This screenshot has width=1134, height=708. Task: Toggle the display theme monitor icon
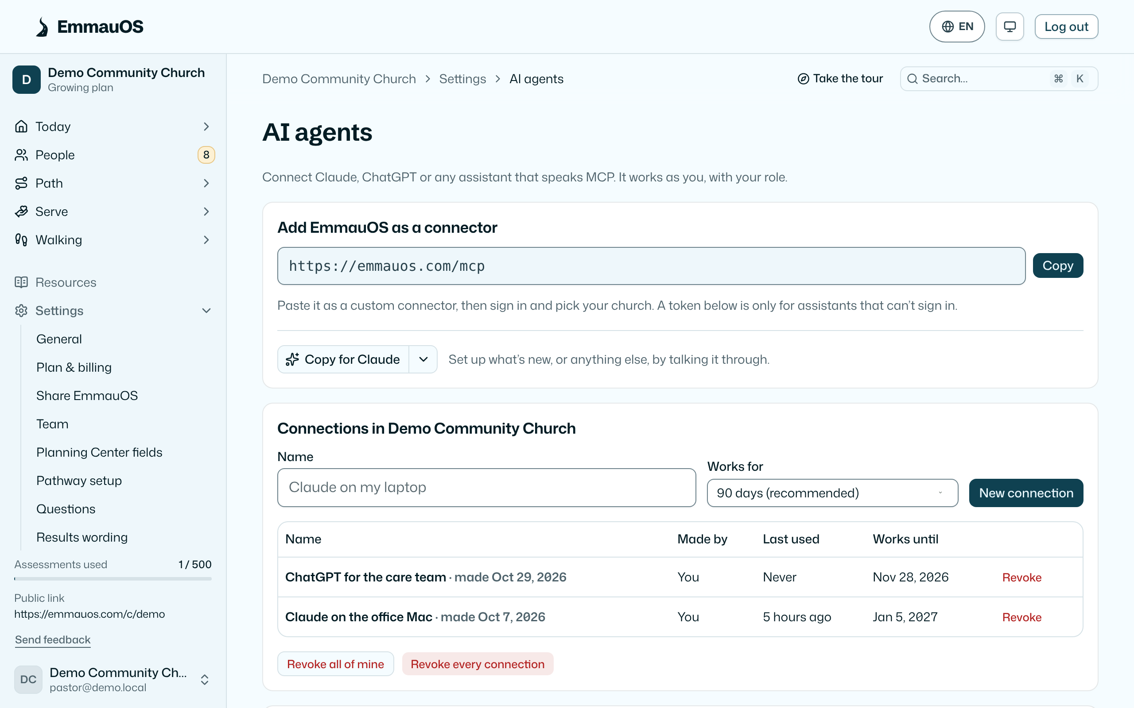(1010, 27)
